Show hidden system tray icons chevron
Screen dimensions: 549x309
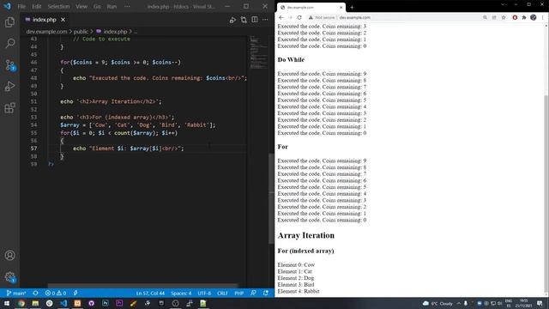pyautogui.click(x=458, y=303)
